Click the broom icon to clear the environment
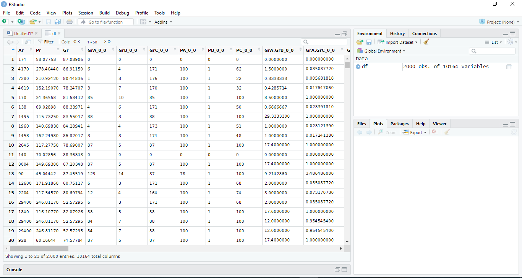This screenshot has height=278, width=522. point(426,42)
